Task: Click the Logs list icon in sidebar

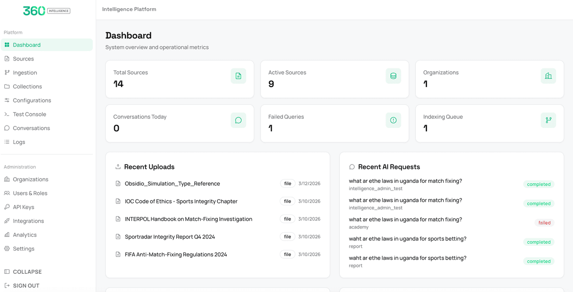Action: click(x=7, y=142)
